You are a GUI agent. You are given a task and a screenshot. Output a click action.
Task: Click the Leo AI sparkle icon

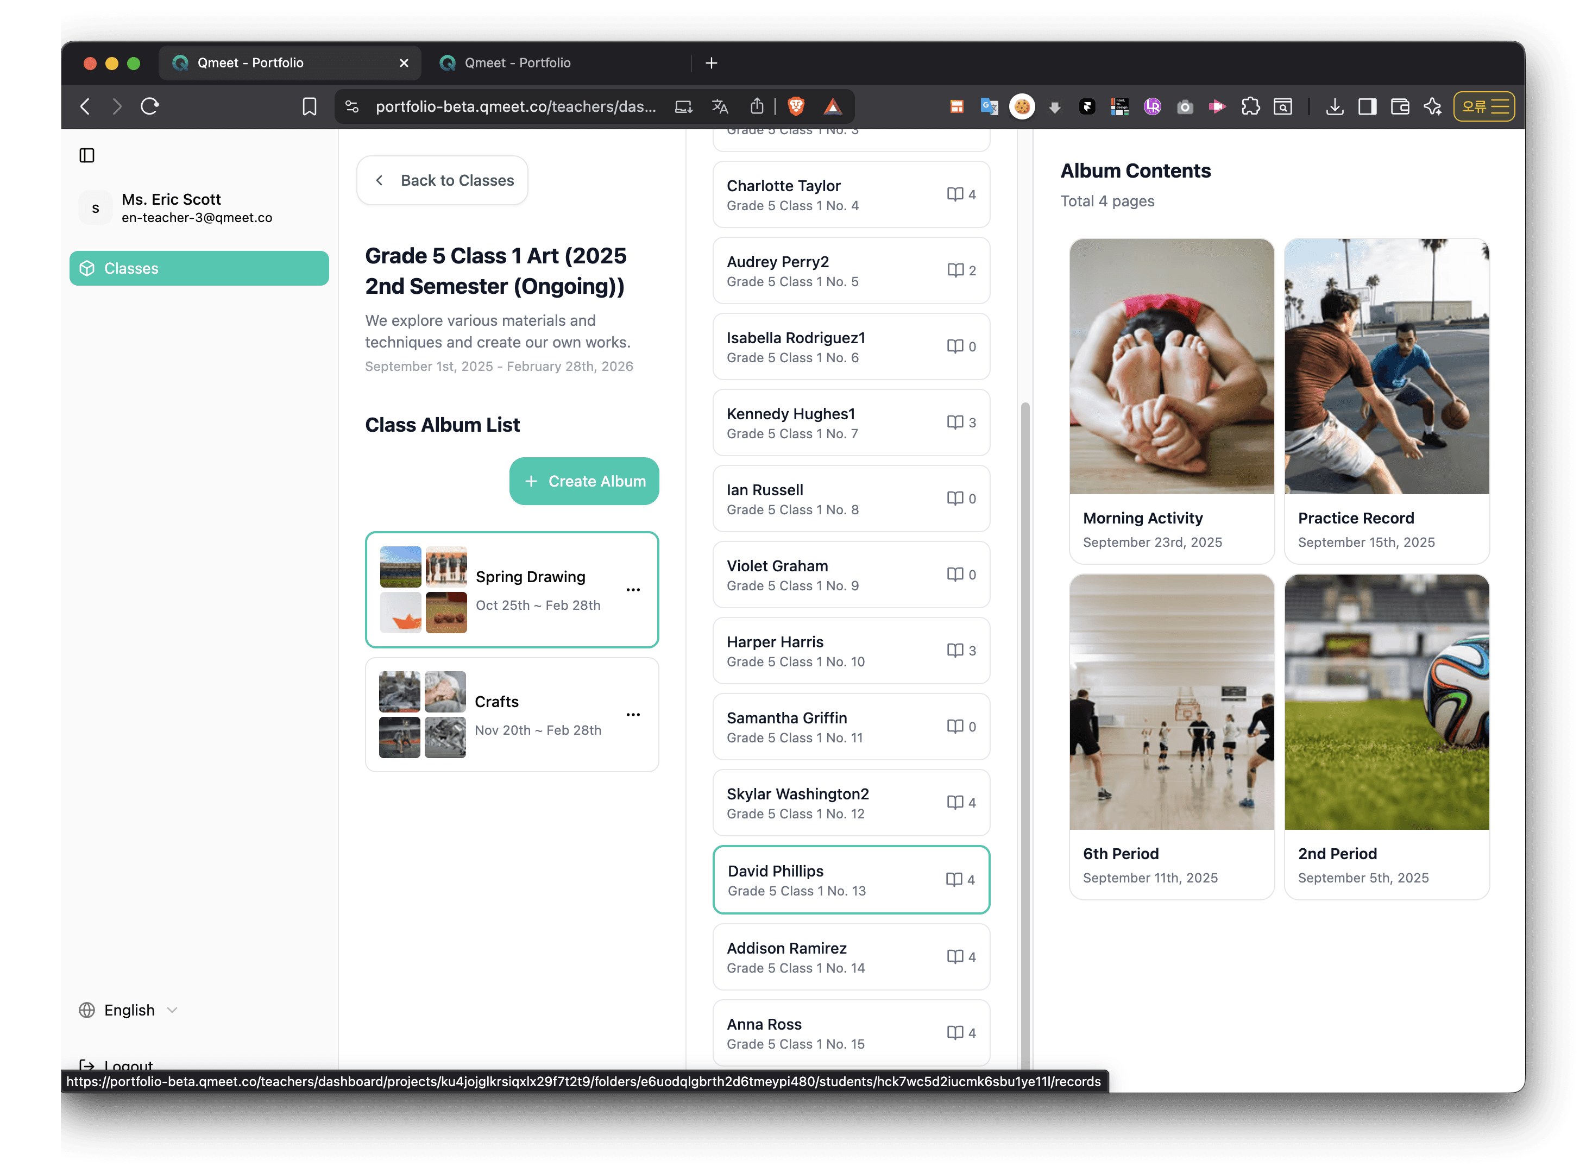[1433, 106]
